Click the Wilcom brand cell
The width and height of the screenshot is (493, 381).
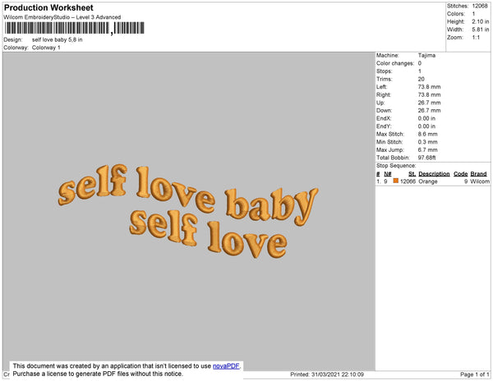coord(480,181)
